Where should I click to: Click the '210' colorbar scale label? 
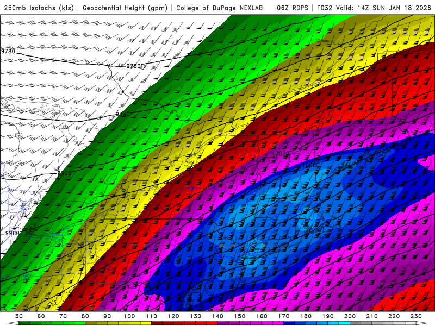pos(372,316)
